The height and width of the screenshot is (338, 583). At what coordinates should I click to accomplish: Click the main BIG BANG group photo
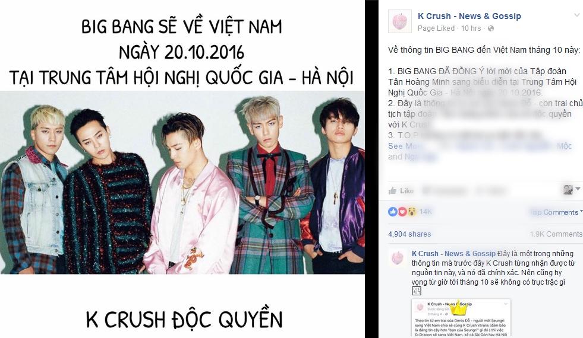[182, 182]
